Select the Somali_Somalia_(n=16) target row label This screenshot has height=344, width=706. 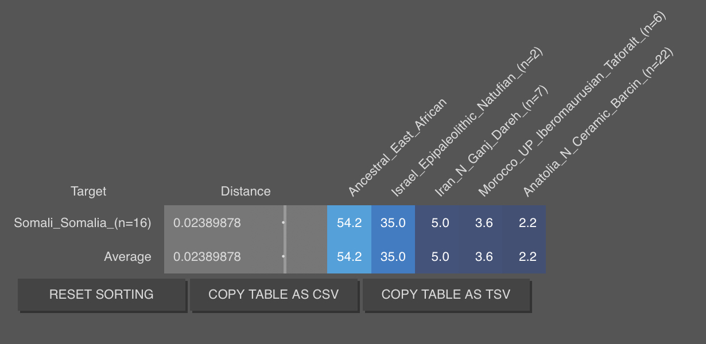pyautogui.click(x=83, y=223)
